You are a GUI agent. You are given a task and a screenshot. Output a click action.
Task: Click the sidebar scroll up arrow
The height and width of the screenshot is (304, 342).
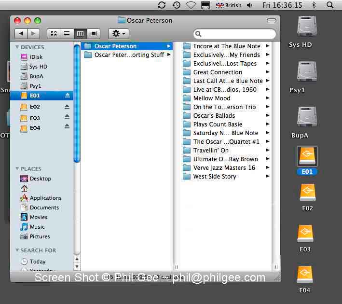(x=77, y=259)
